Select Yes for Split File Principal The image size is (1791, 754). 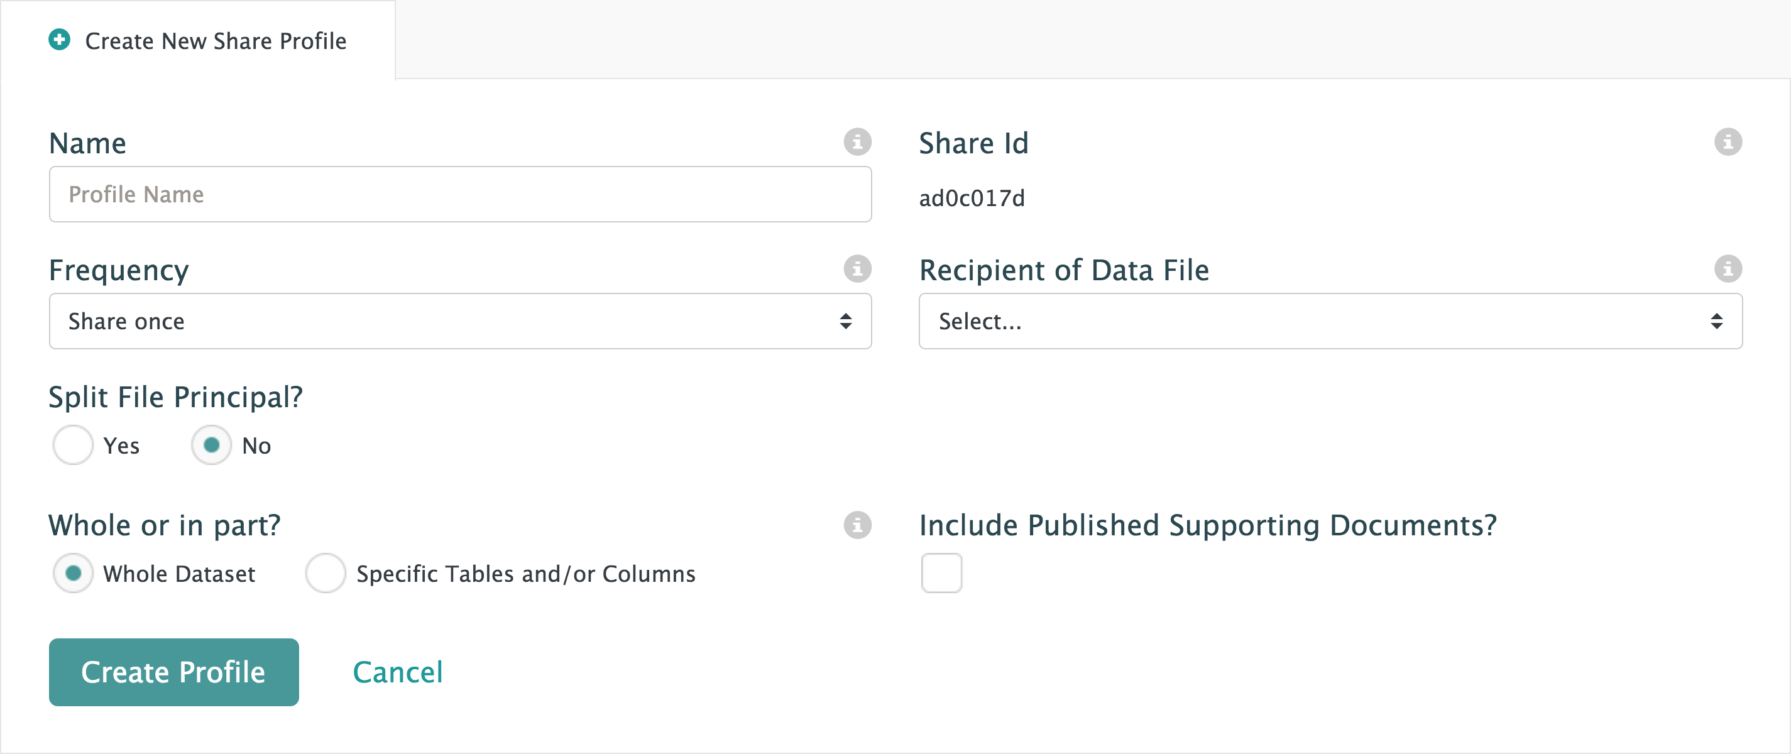[73, 445]
